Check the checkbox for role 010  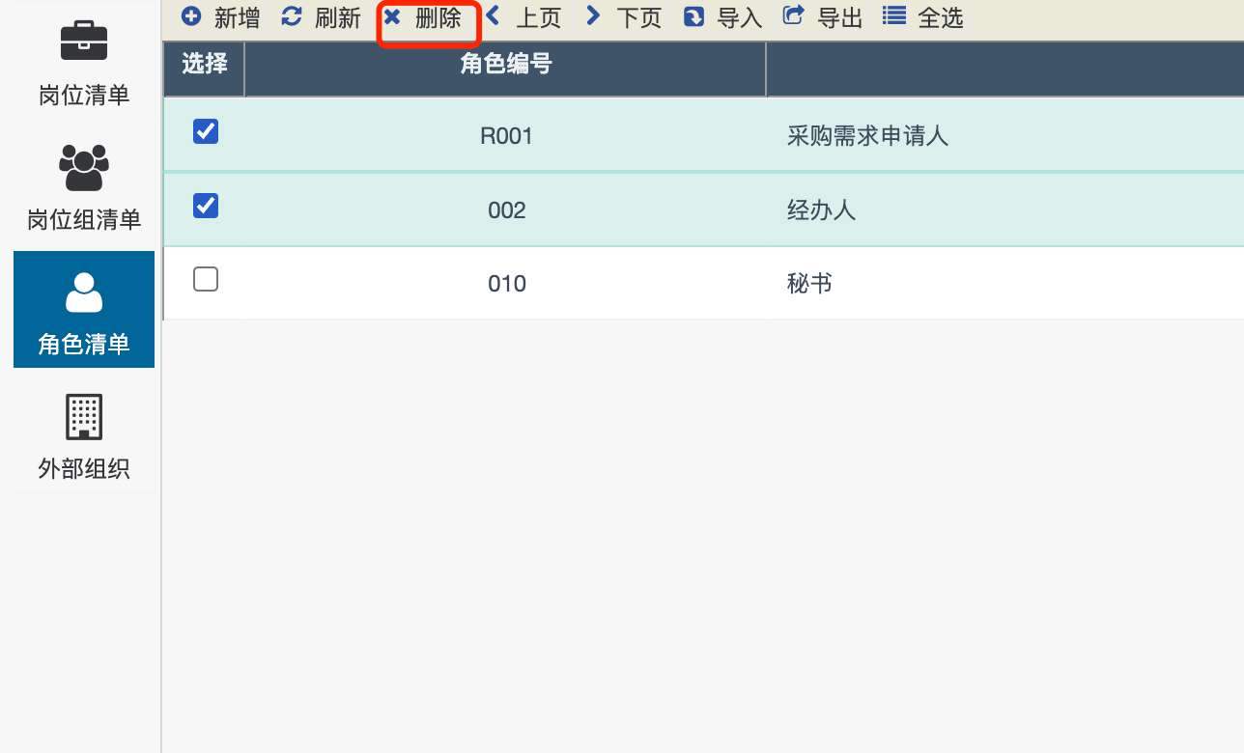click(x=206, y=280)
